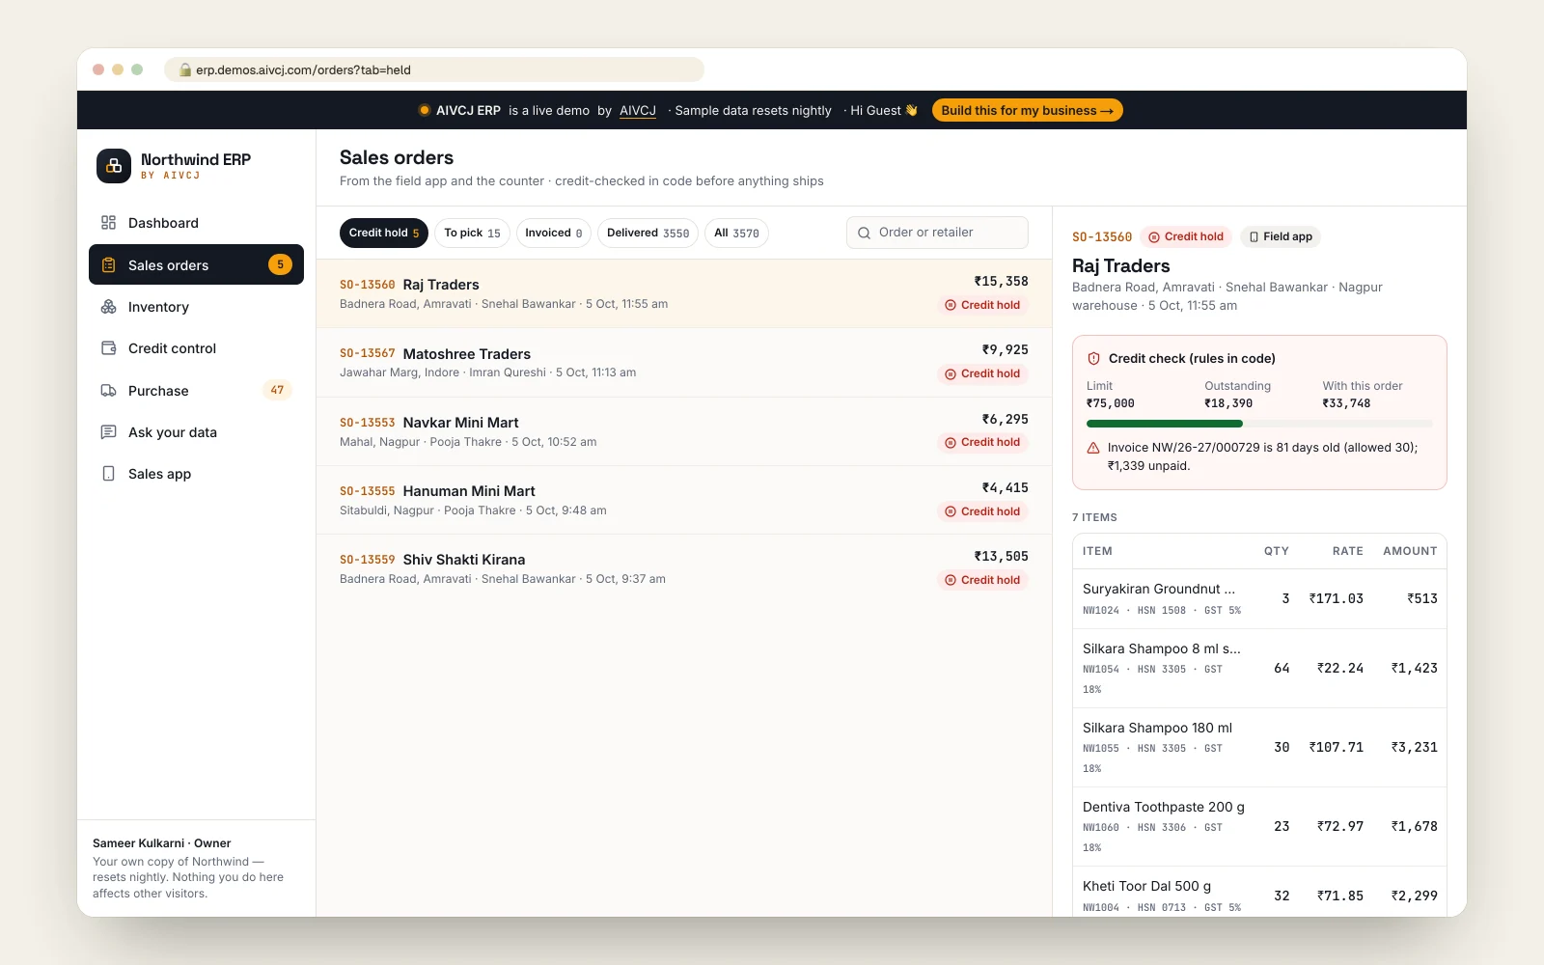Click the credit limit progress bar
The width and height of the screenshot is (1544, 965).
click(x=1259, y=424)
